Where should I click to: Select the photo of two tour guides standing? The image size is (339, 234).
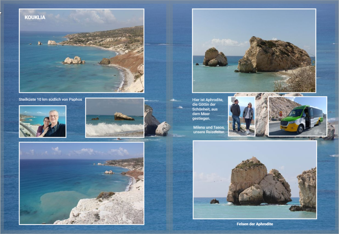tap(241, 116)
